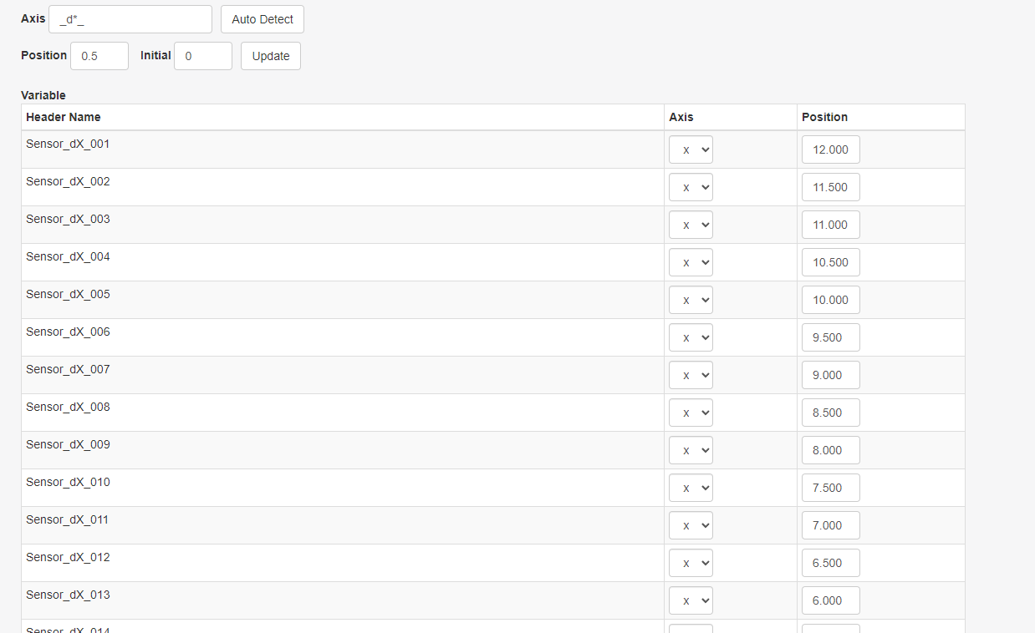Expand axis dropdown in Sensor_dX_011 row

pos(691,526)
